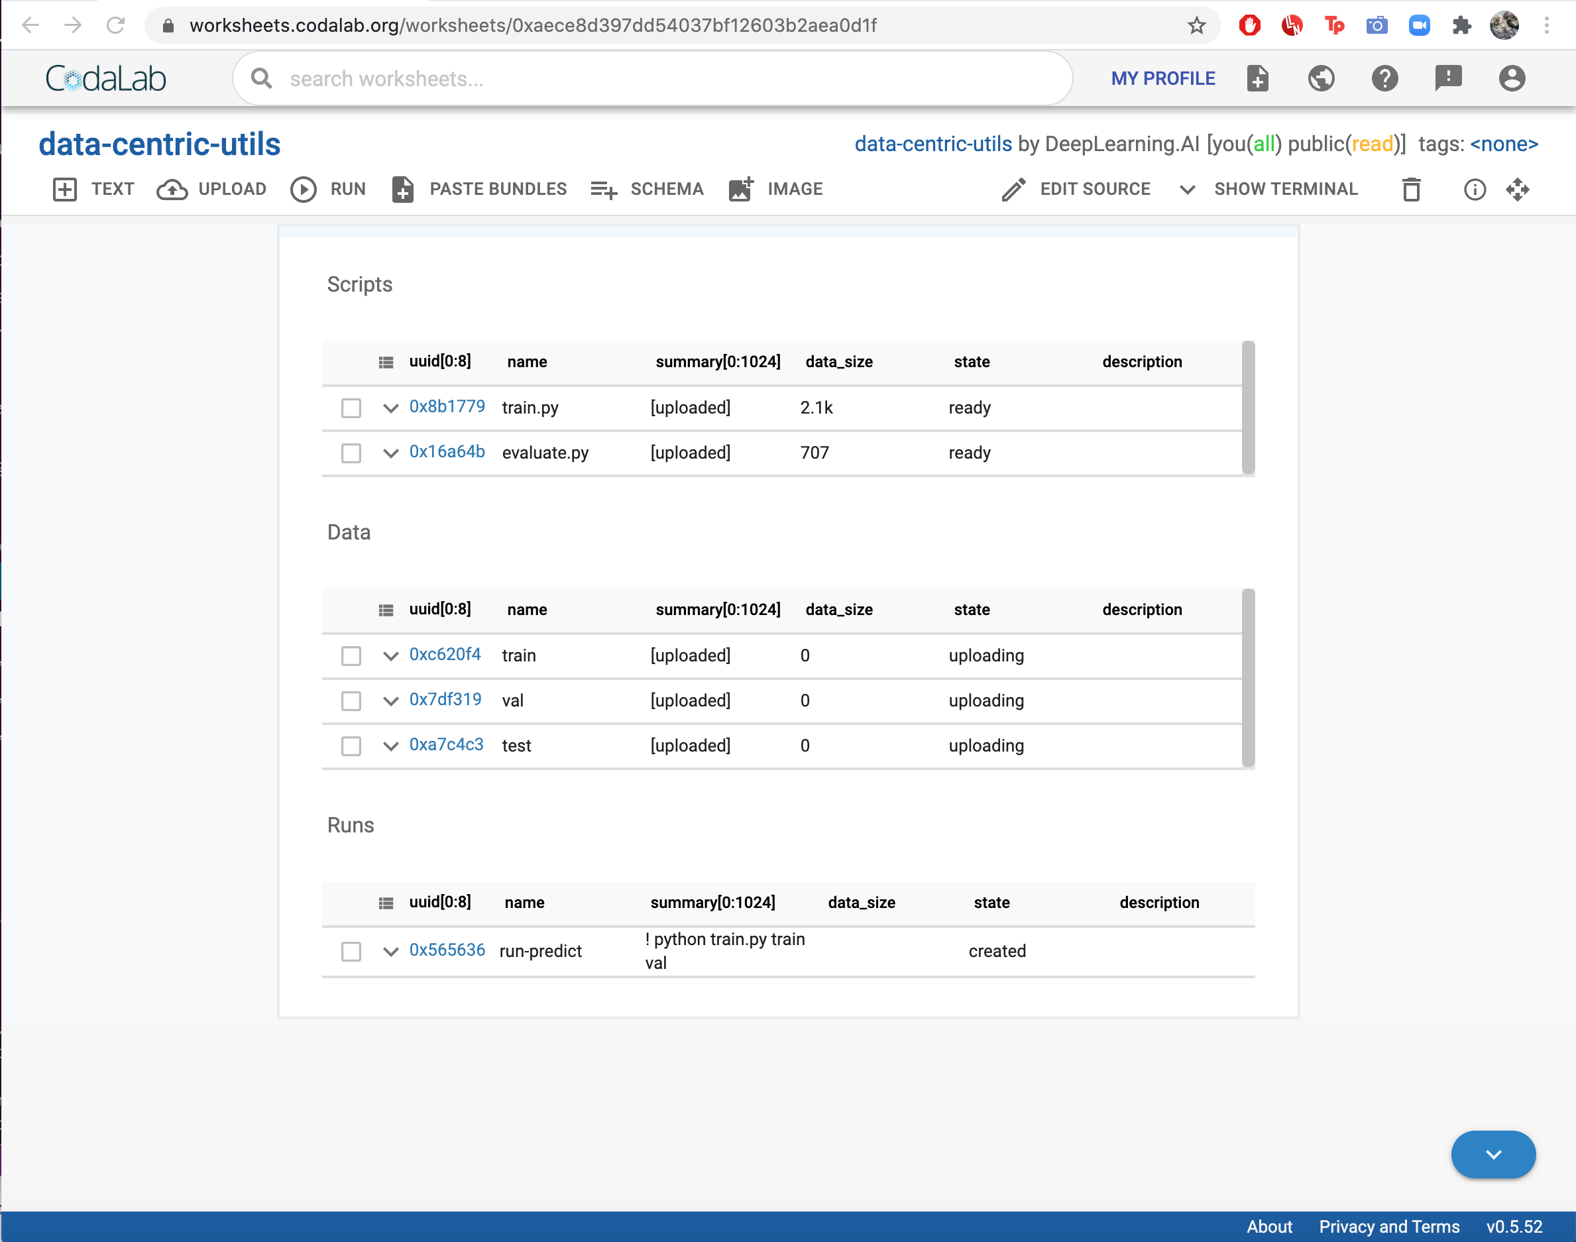Viewport: 1576px width, 1242px height.
Task: Tick the checkbox for run-predict bundle
Action: click(x=351, y=951)
